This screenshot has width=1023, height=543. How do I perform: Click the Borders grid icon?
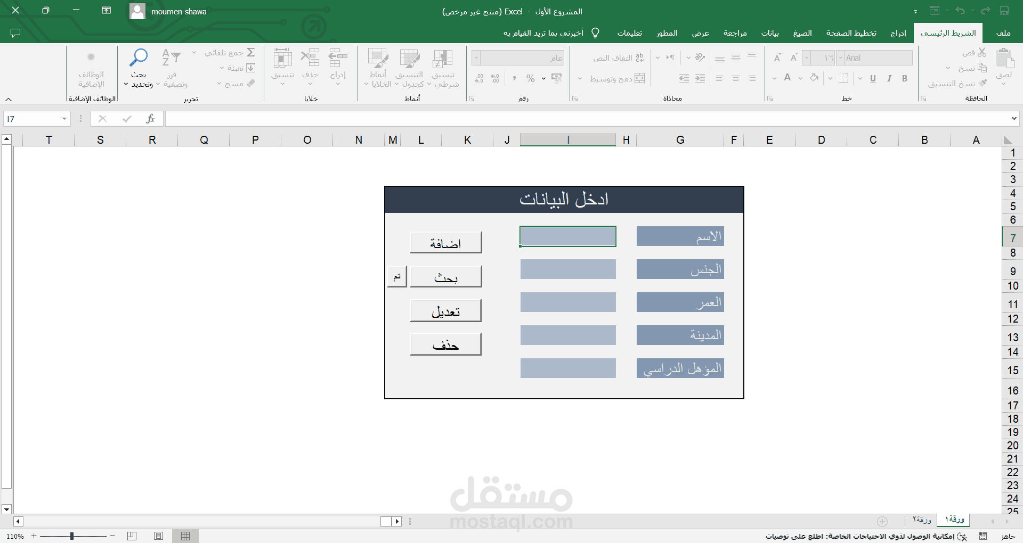click(x=843, y=78)
